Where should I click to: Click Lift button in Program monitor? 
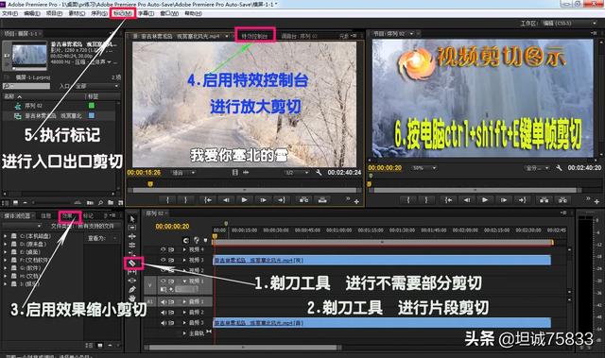544,200
